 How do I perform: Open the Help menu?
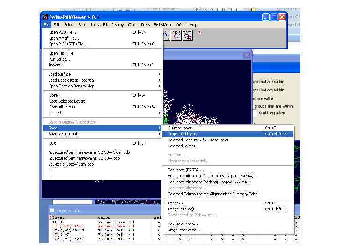(x=193, y=25)
